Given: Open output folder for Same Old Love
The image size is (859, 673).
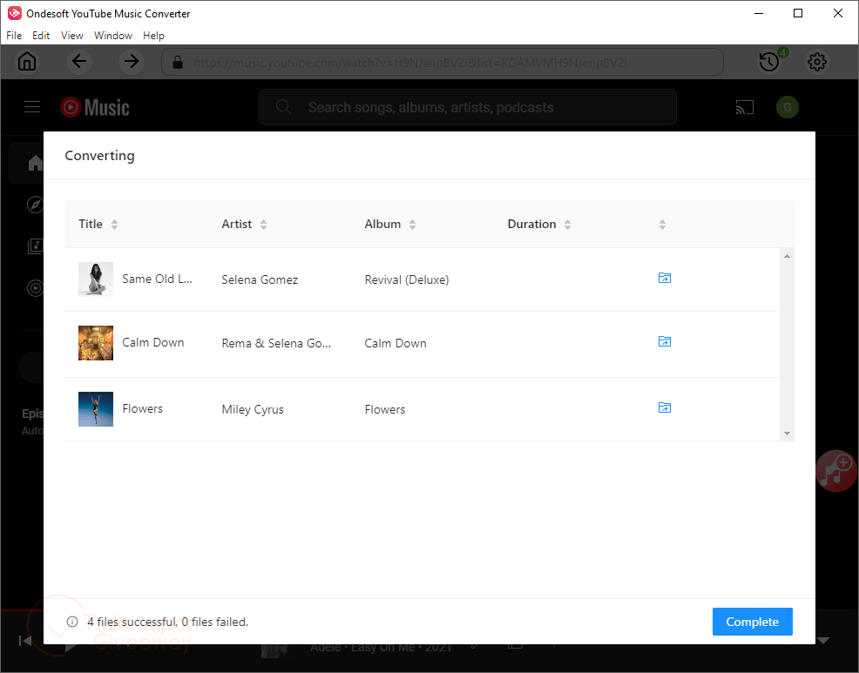Looking at the screenshot, I should [x=665, y=279].
